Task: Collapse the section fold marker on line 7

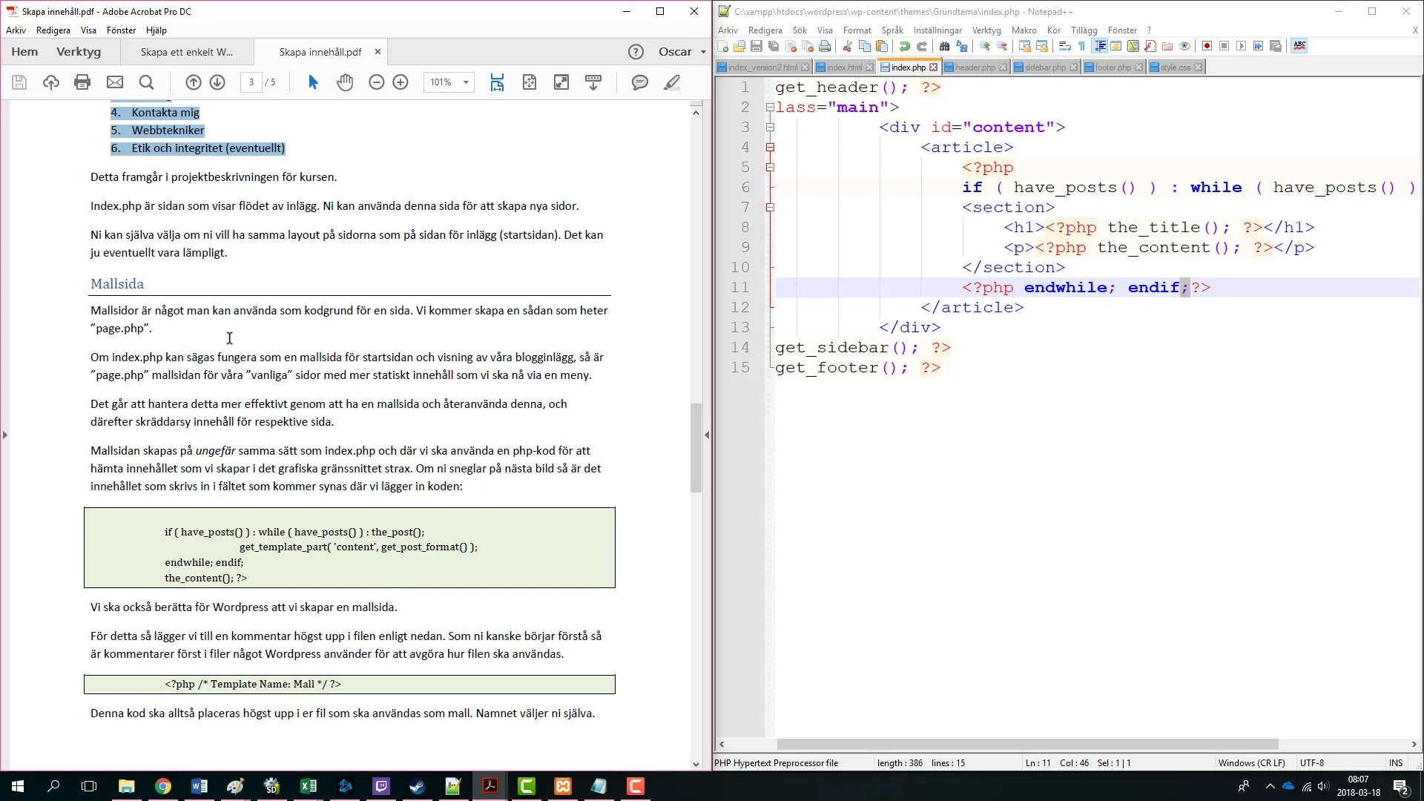Action: pyautogui.click(x=770, y=208)
